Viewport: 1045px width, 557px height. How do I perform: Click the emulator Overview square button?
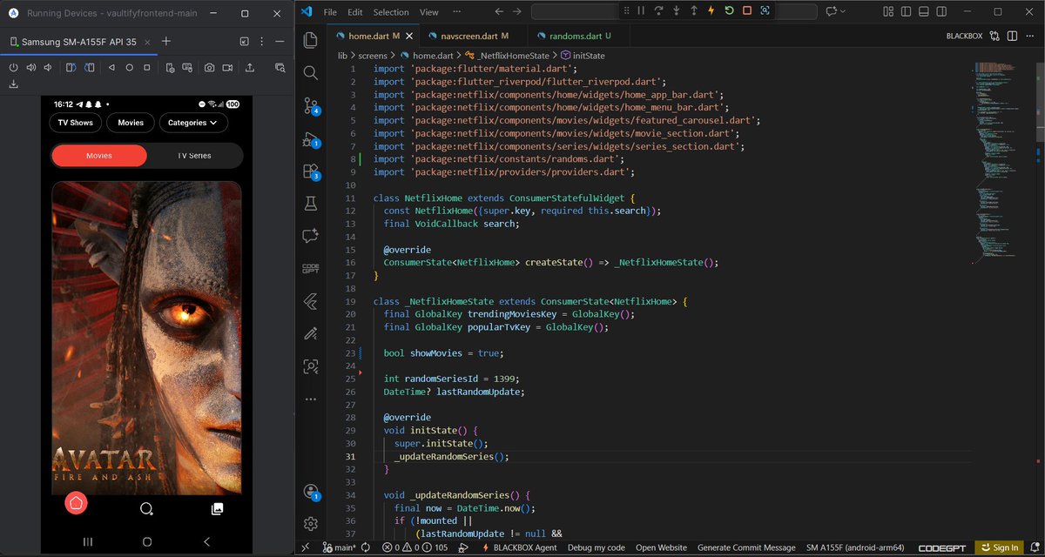point(148,67)
